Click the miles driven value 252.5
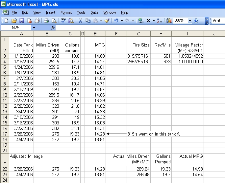This screenshot has height=183, width=225. click(47, 62)
